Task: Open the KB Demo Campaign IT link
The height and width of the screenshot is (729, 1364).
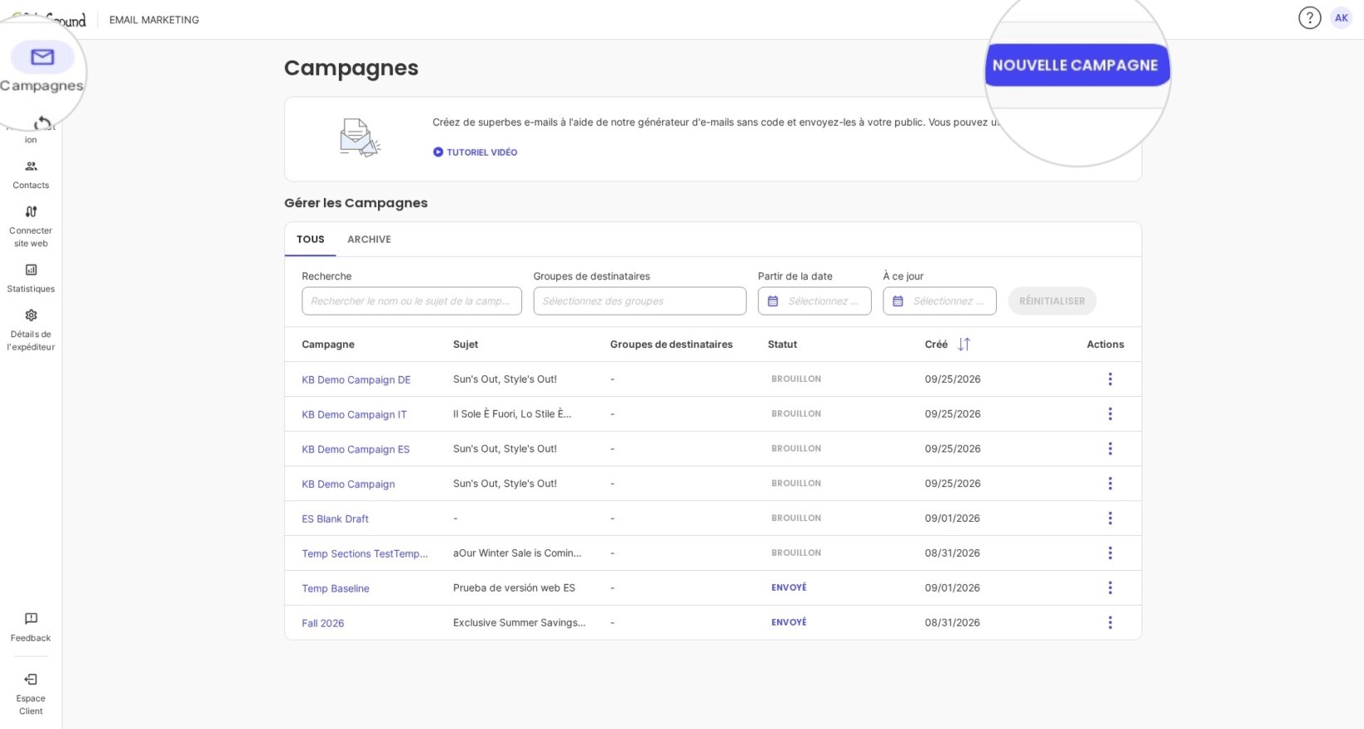Action: 355,414
